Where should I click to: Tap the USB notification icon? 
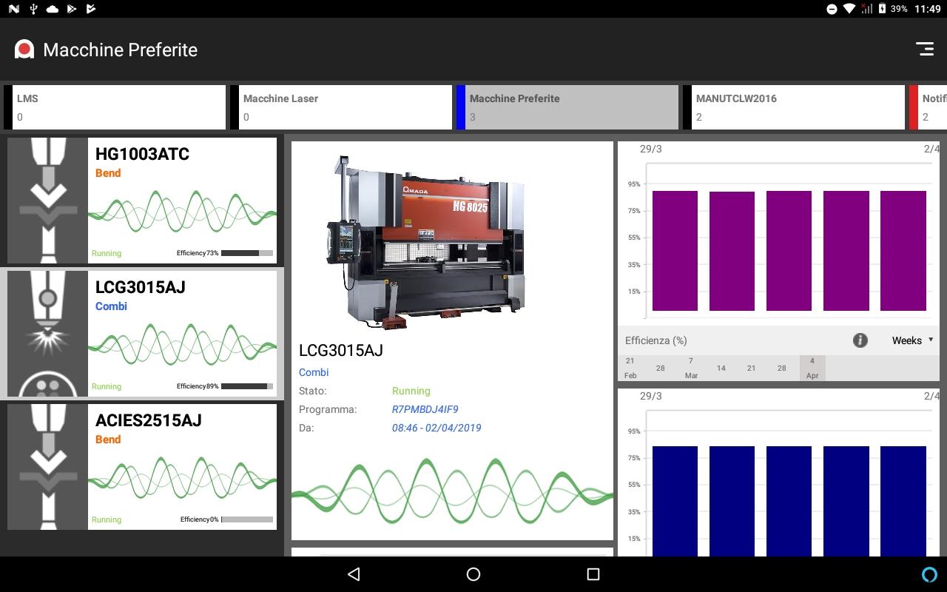[x=33, y=9]
